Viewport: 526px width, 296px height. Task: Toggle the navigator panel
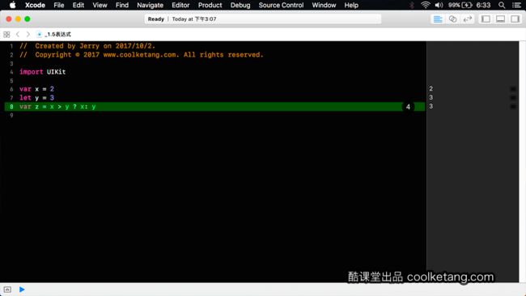pos(486,19)
